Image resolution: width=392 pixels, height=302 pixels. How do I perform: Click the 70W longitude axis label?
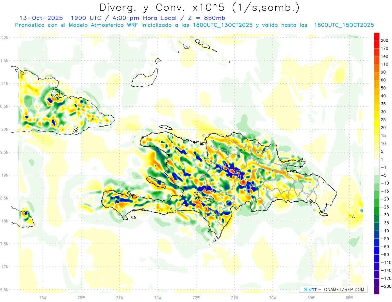click(273, 298)
